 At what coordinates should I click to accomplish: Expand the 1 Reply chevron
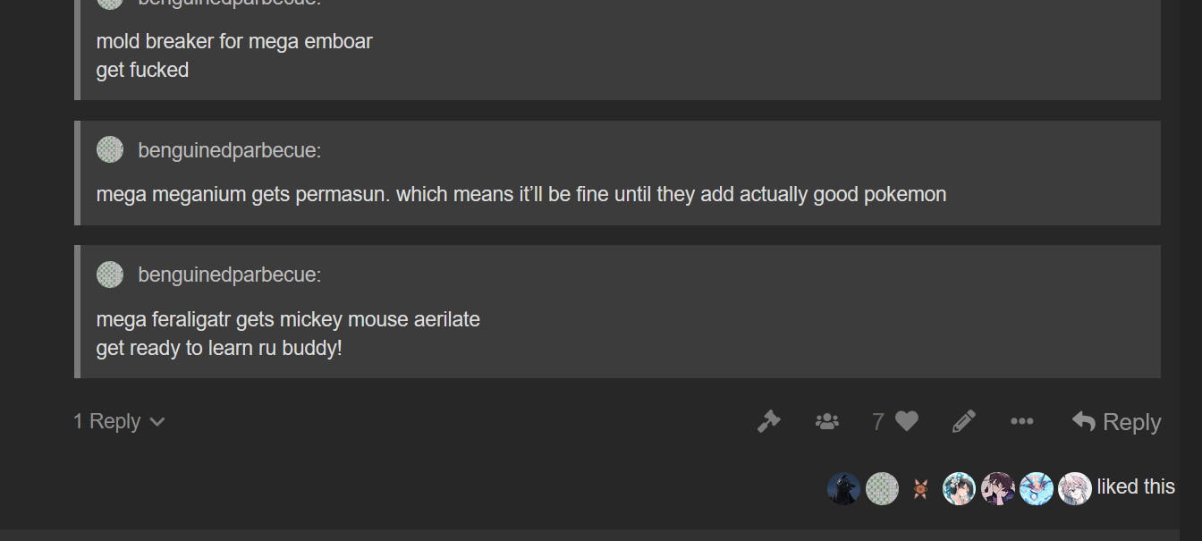119,421
